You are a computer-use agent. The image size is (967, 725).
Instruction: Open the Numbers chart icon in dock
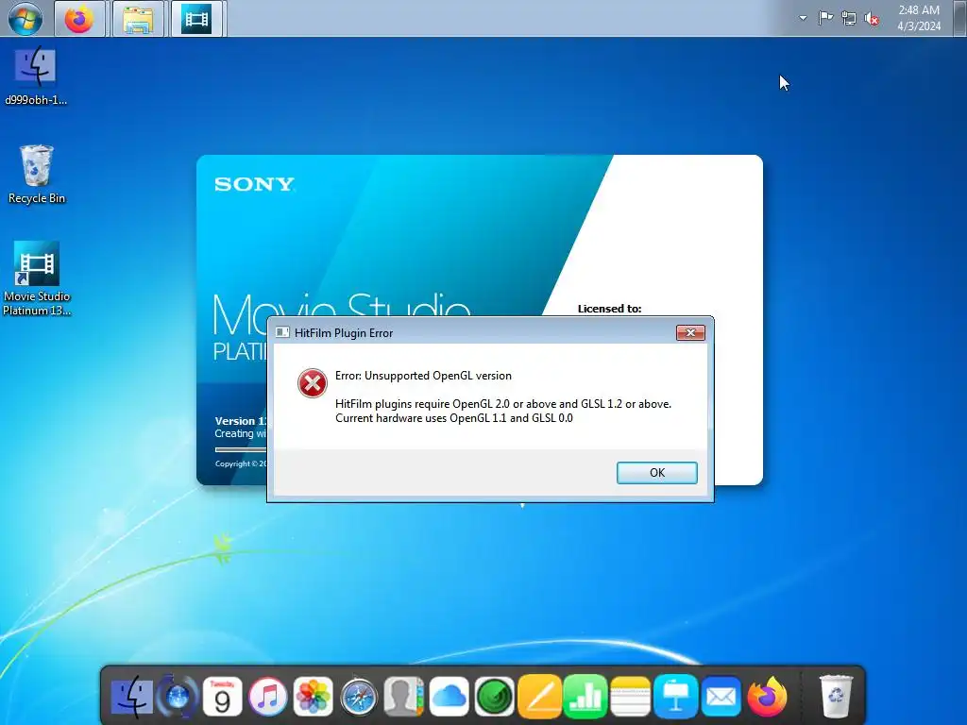coord(585,698)
